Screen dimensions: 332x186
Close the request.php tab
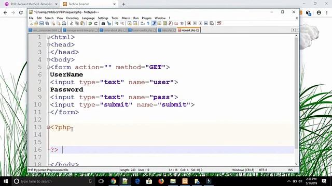point(198,30)
